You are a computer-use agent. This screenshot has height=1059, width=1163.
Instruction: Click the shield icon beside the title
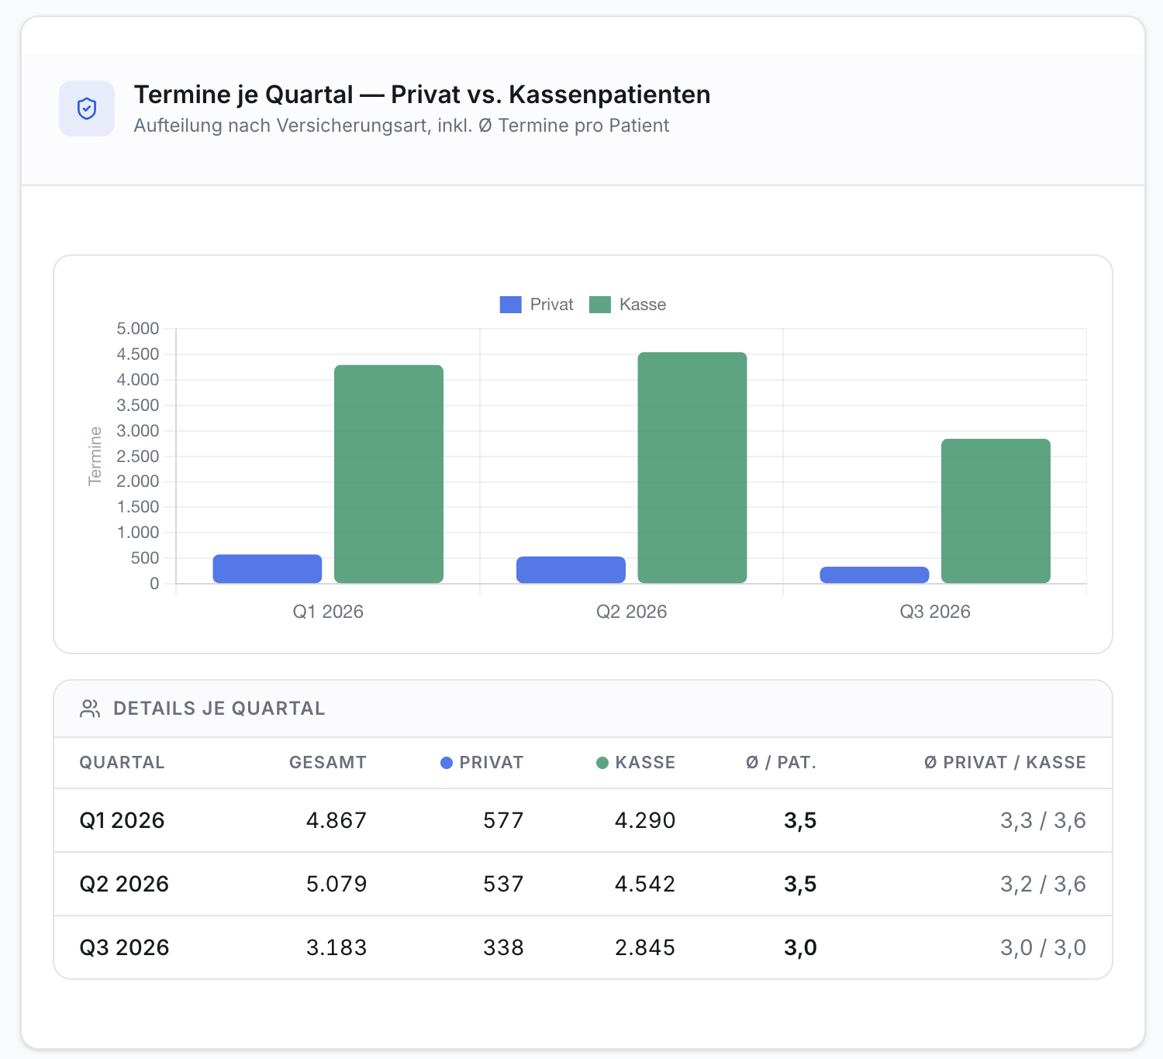tap(87, 109)
